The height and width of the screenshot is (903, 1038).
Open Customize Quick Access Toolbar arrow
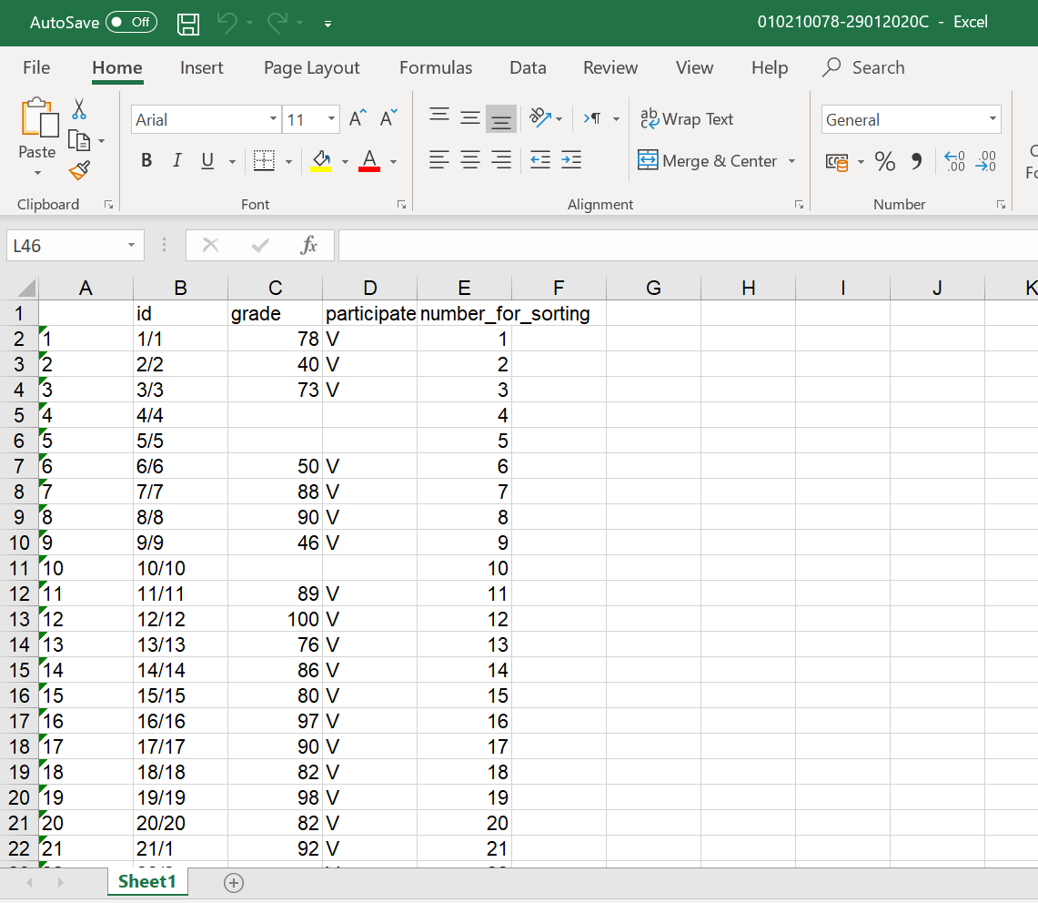pos(328,24)
